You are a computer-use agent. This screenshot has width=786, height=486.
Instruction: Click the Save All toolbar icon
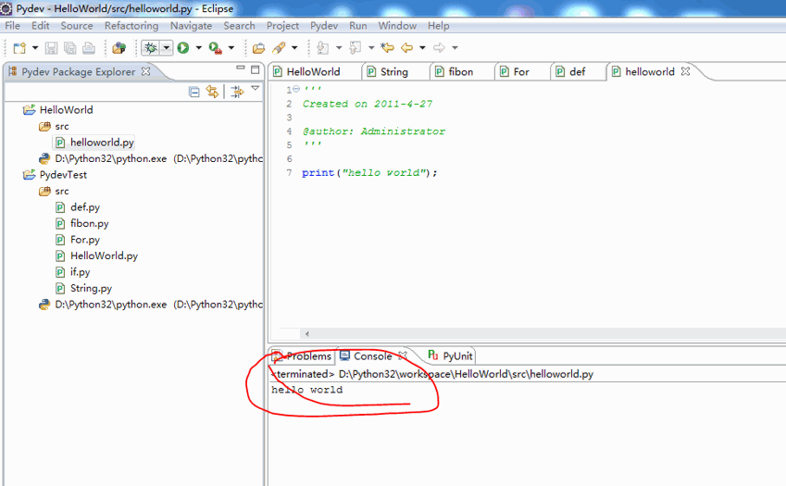click(70, 48)
